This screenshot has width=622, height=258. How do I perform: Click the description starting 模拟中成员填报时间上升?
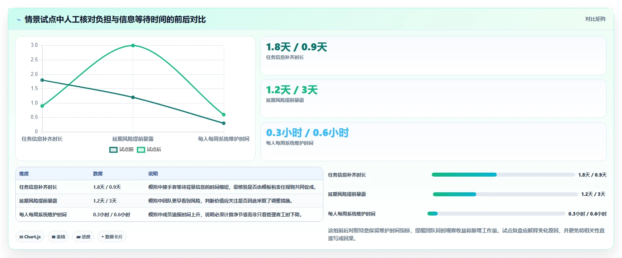point(226,215)
